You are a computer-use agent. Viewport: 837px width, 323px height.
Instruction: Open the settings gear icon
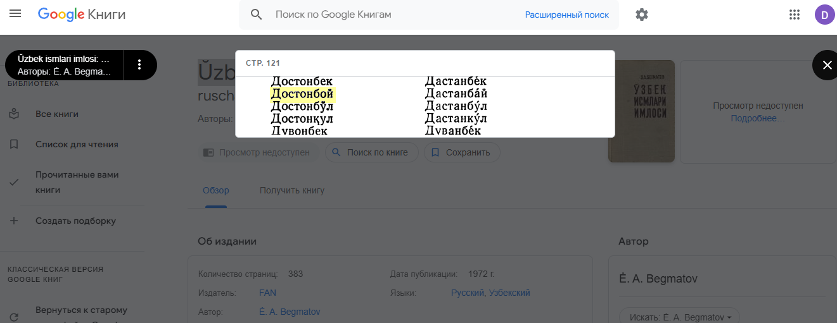click(x=642, y=15)
